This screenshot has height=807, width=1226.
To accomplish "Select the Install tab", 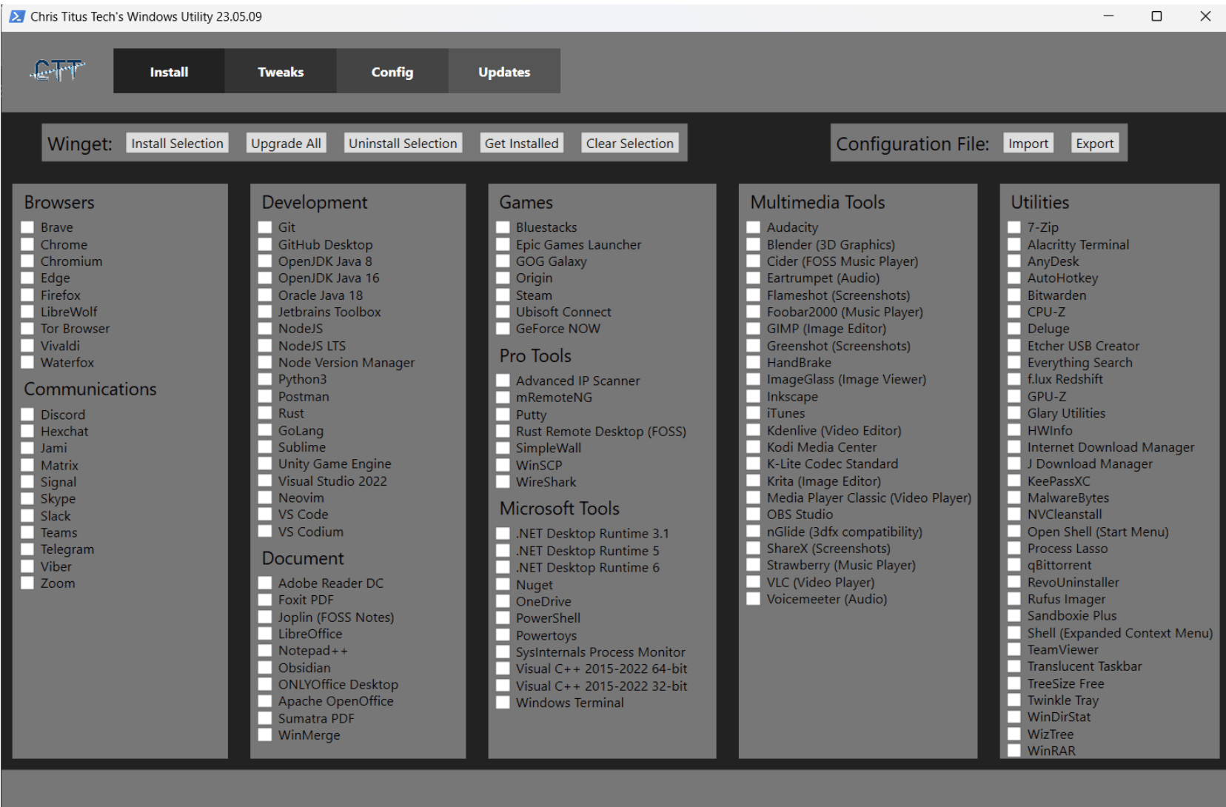I will (169, 72).
